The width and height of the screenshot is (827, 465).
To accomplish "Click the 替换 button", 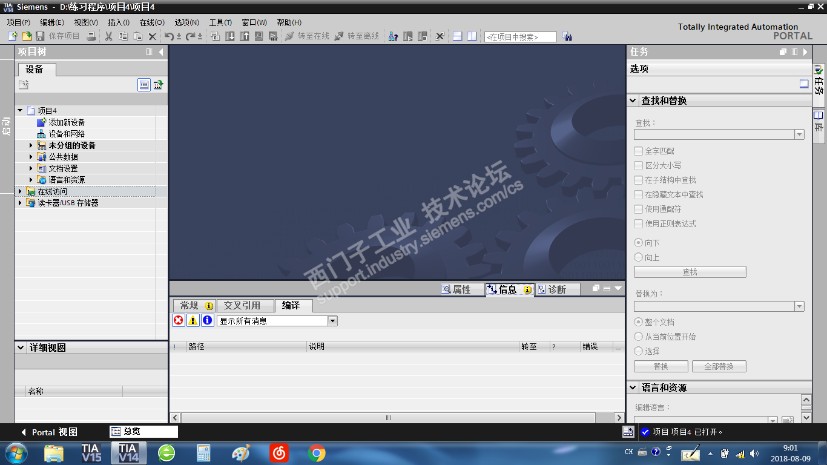I will click(x=661, y=366).
